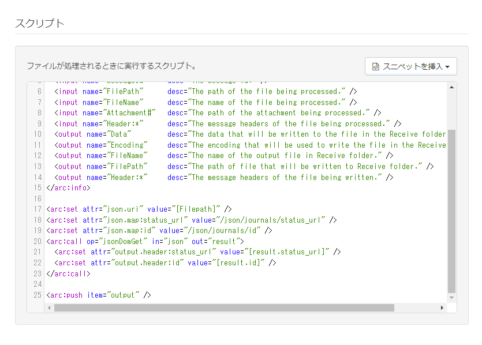Click closing </arc:call> tag on line 23
This screenshot has height=345, width=482.
pos(68,273)
